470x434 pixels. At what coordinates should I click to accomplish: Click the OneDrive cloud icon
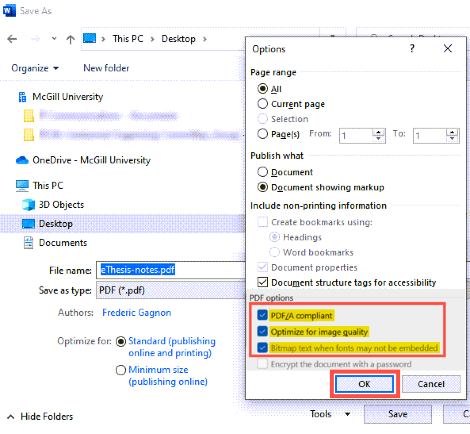[x=22, y=160]
